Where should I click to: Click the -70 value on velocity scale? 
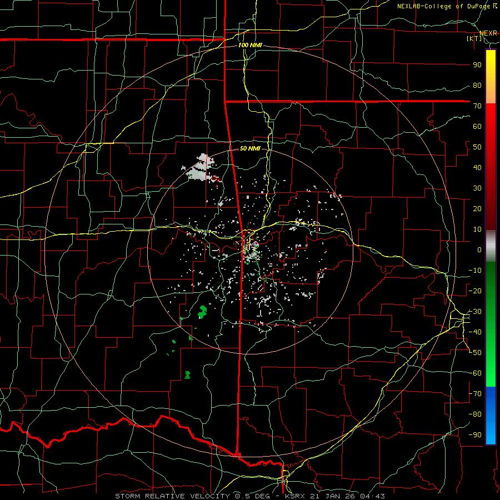(x=475, y=394)
